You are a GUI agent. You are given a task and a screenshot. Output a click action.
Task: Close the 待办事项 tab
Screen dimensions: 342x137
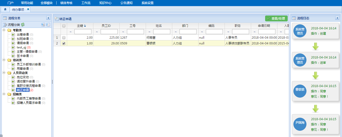click(28, 9)
